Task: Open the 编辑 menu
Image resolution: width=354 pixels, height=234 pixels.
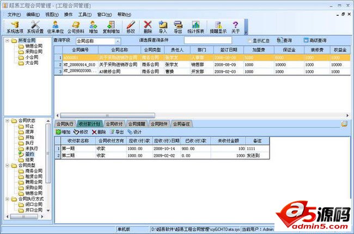Action: (33, 15)
